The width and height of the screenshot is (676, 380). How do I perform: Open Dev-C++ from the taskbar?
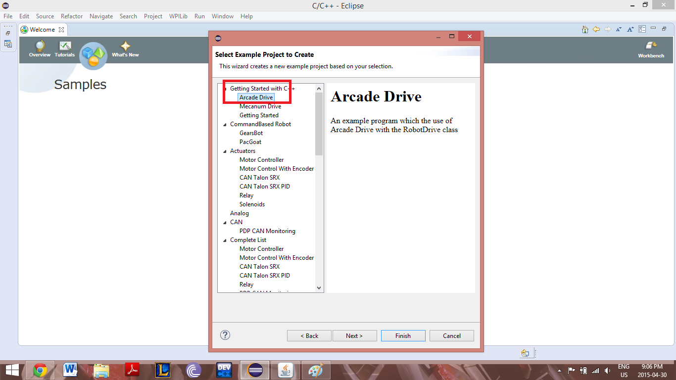224,370
